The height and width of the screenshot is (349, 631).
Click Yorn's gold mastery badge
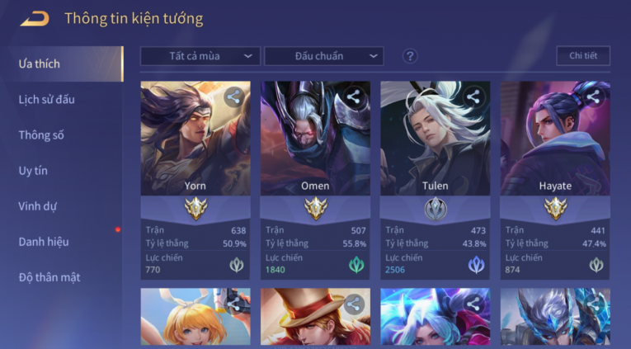point(195,208)
